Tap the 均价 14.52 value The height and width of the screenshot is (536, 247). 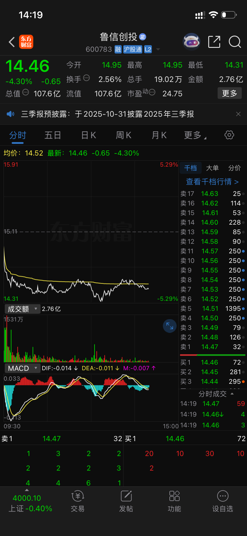(23, 153)
